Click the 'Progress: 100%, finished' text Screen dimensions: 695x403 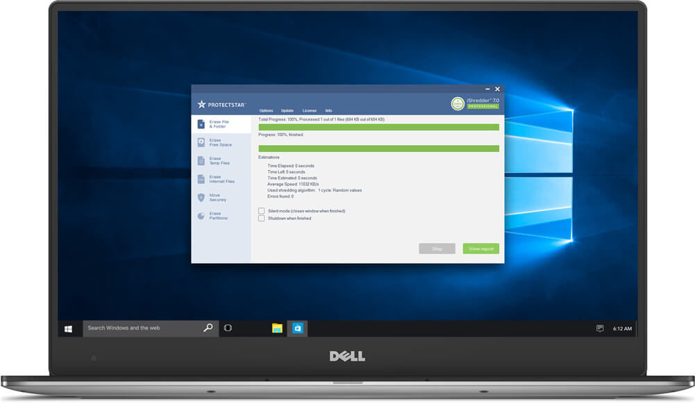pos(281,135)
